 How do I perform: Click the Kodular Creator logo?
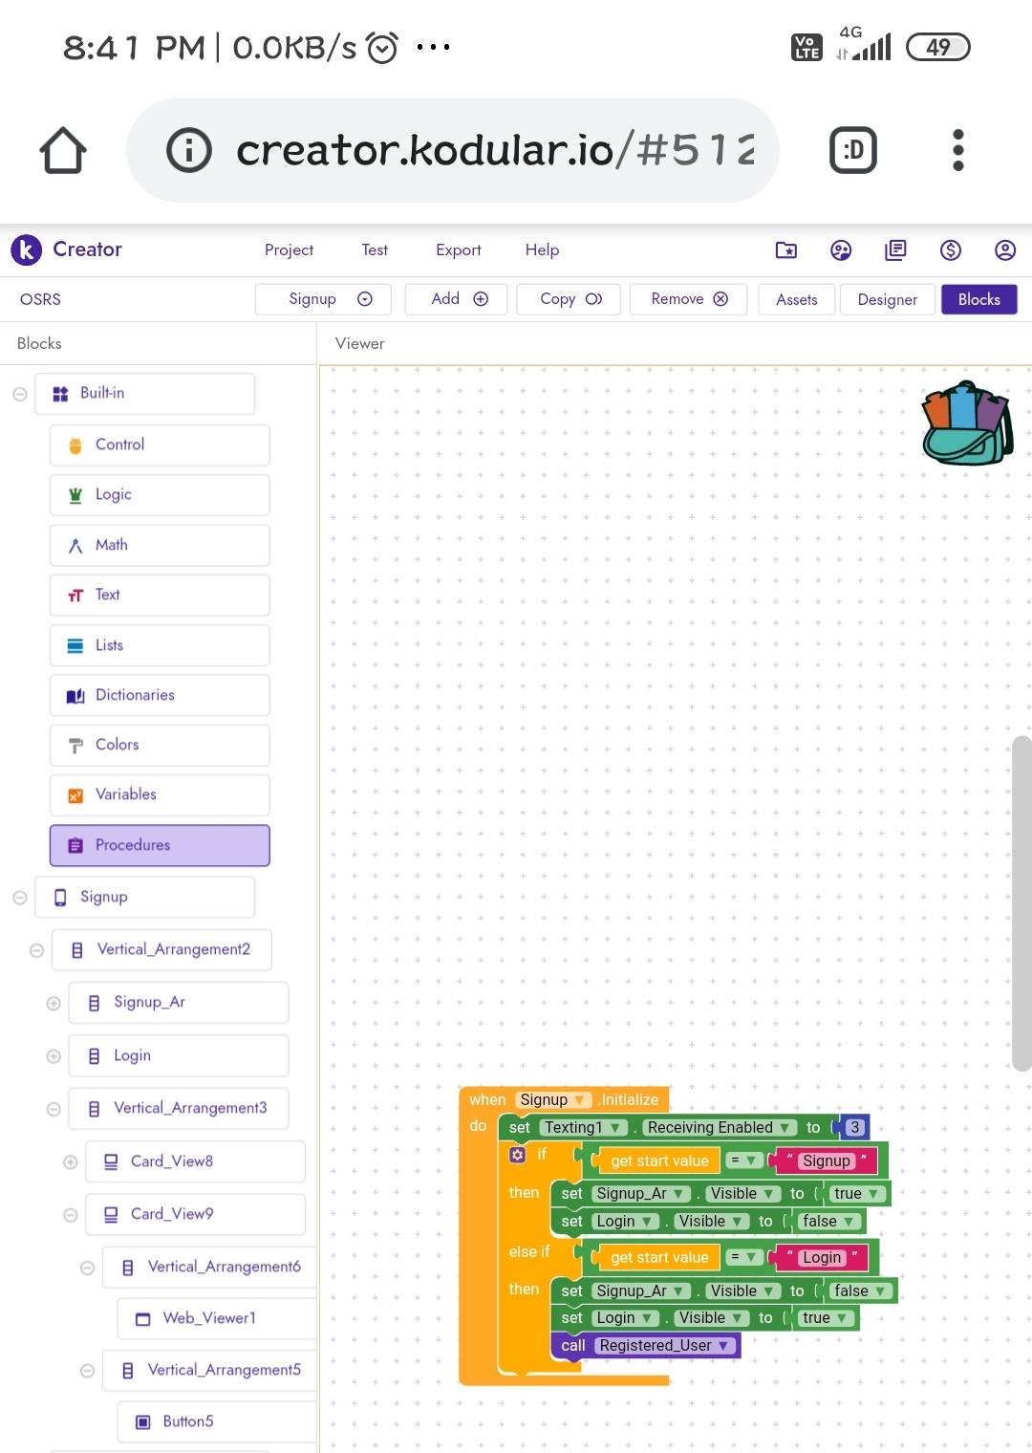click(26, 249)
